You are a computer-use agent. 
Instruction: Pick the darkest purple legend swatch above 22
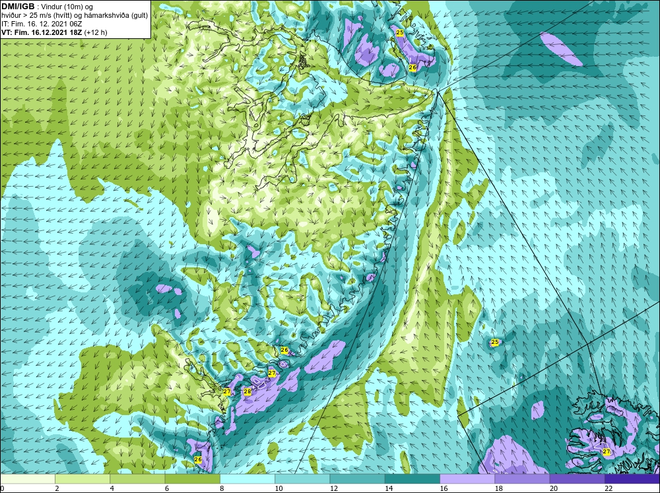[632, 479]
